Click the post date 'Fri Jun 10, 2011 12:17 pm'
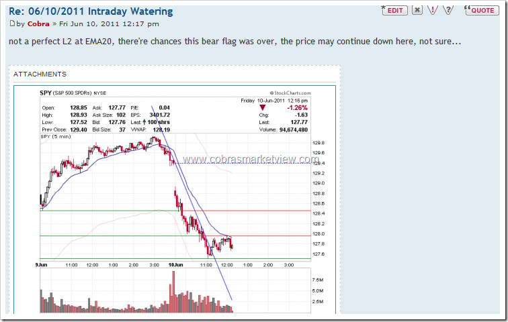Image resolution: width=508 pixels, height=322 pixels. pos(109,24)
